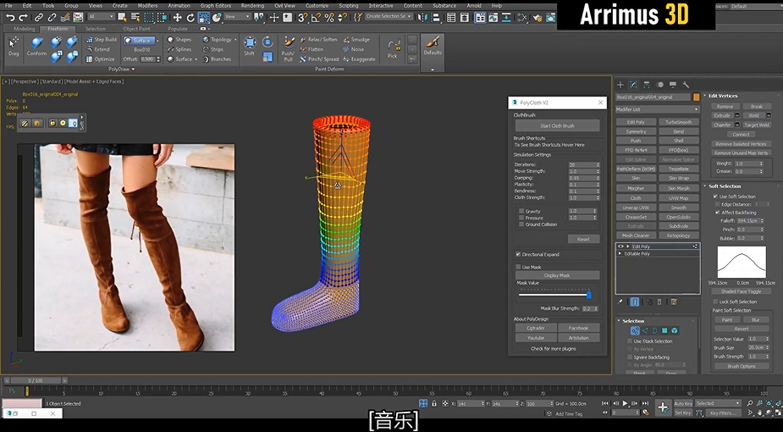Open the Selected key filter dropdown
783x432 pixels.
pos(718,403)
